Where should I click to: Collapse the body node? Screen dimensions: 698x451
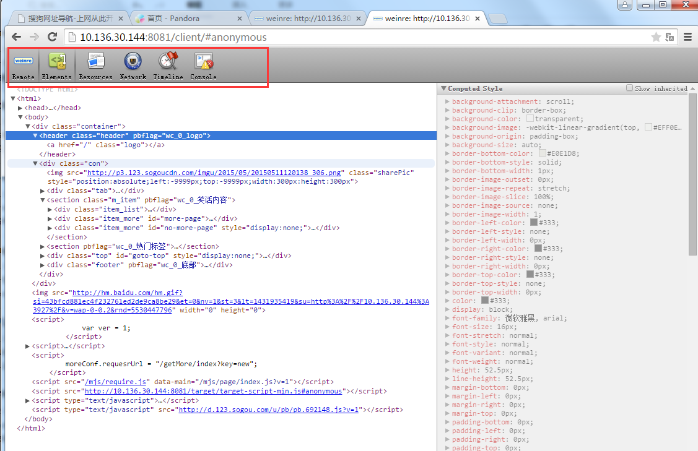[20, 118]
